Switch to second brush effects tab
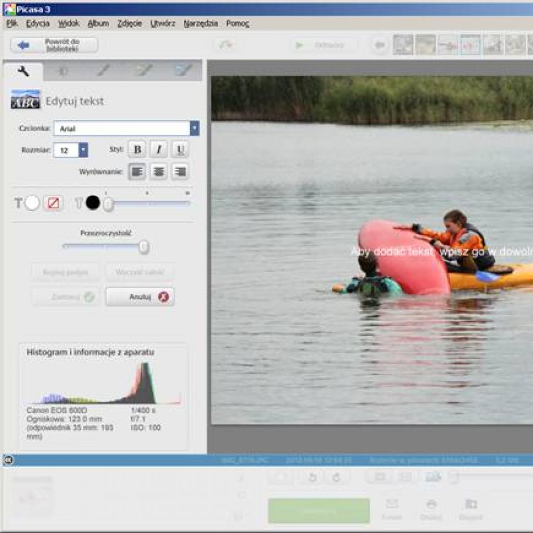Viewport: 533px width, 533px height. 144,70
